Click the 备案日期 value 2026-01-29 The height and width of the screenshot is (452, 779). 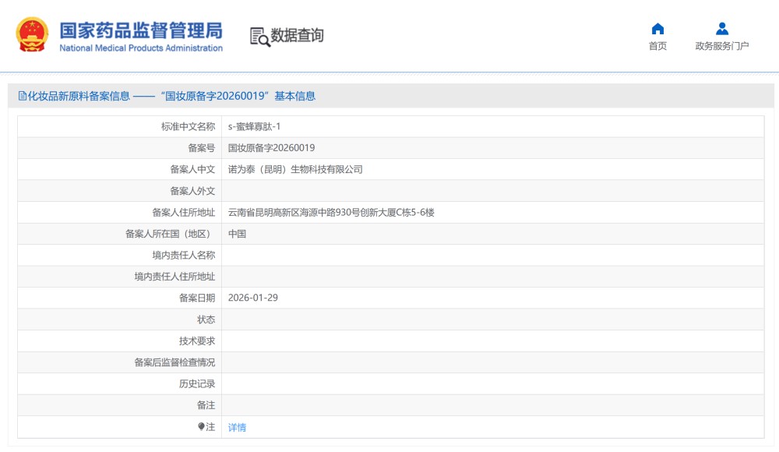[x=253, y=298]
